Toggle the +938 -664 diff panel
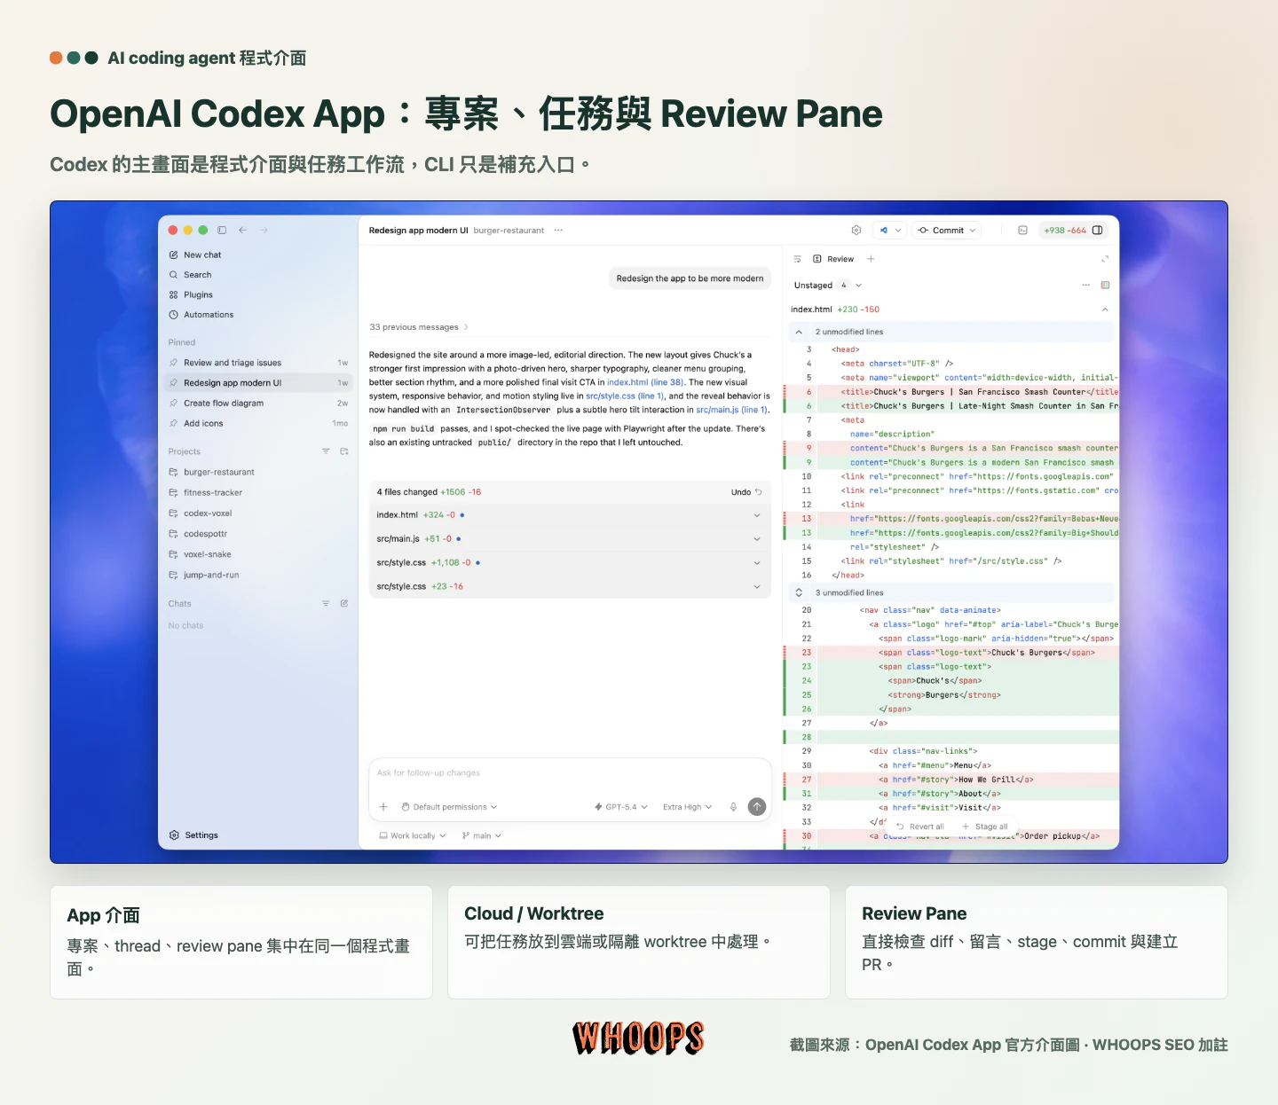This screenshot has width=1278, height=1105. pyautogui.click(x=1073, y=230)
